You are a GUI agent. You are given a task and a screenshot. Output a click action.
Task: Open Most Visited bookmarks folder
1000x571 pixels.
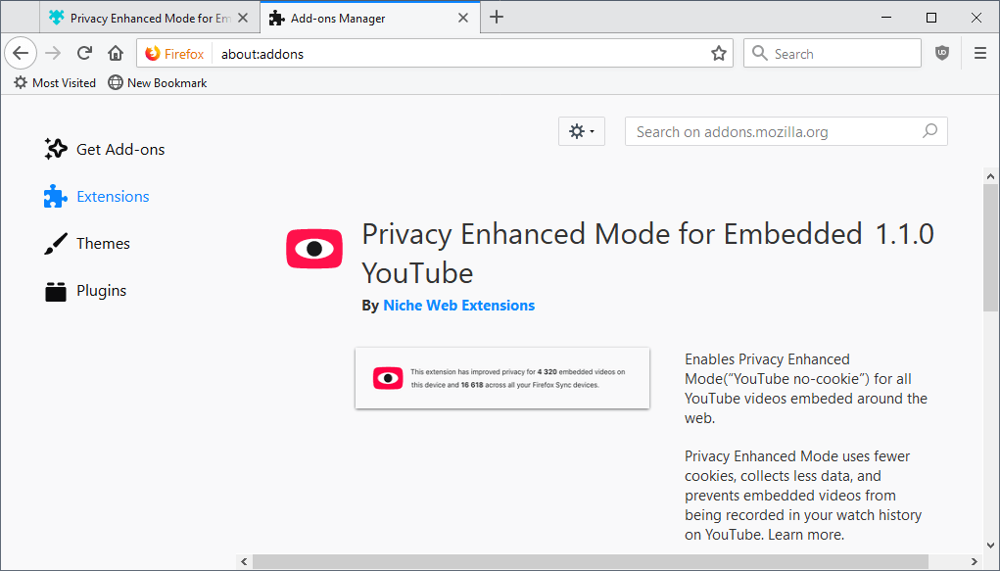(55, 83)
